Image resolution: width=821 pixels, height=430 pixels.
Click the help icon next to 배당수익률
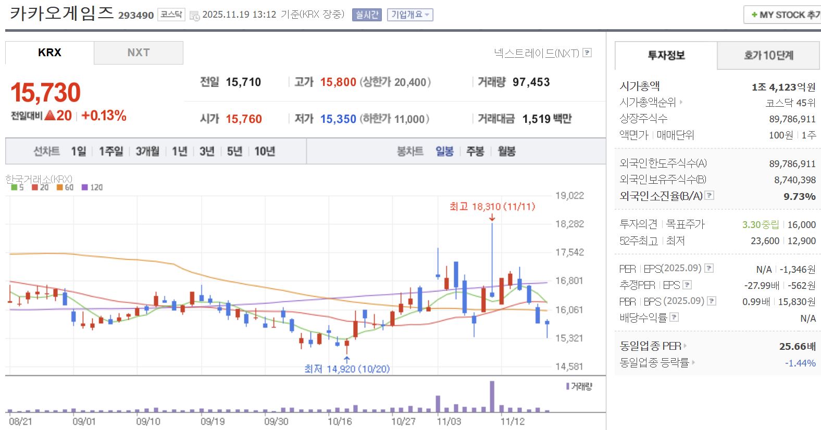coord(674,317)
